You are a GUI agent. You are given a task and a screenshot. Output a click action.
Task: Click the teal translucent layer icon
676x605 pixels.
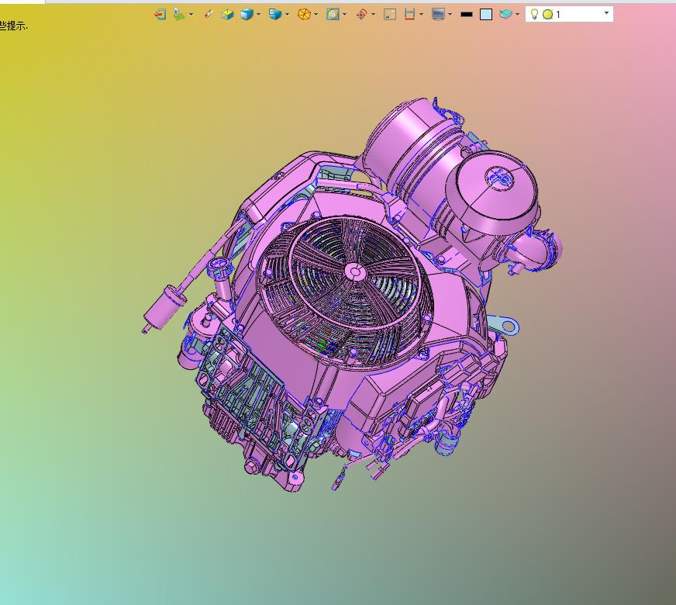[x=505, y=14]
